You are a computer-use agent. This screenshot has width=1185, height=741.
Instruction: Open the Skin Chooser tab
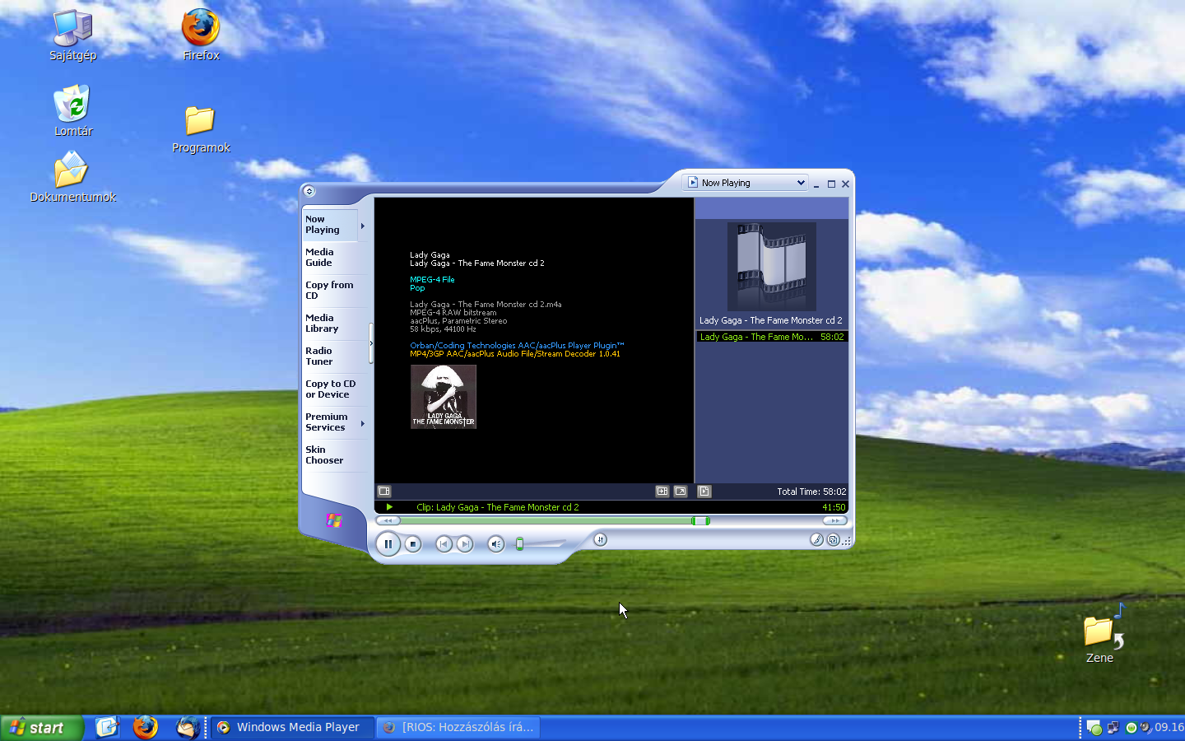(329, 455)
